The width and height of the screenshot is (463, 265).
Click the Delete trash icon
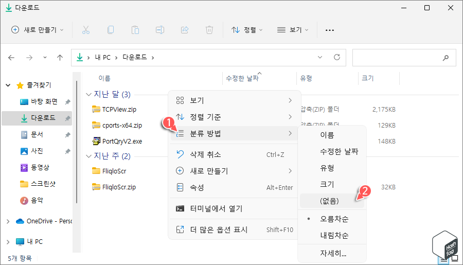pos(209,30)
